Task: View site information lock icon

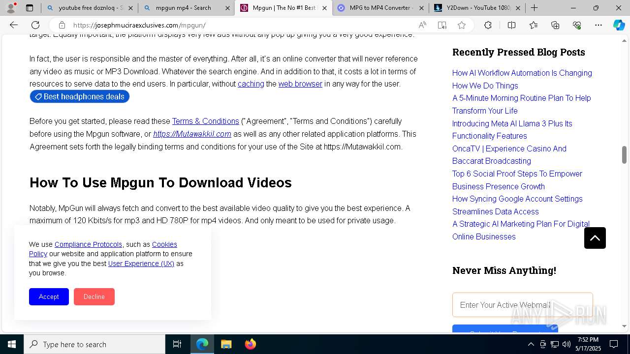Action: tap(62, 25)
